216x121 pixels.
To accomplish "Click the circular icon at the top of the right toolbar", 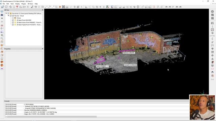I will click(212, 11).
